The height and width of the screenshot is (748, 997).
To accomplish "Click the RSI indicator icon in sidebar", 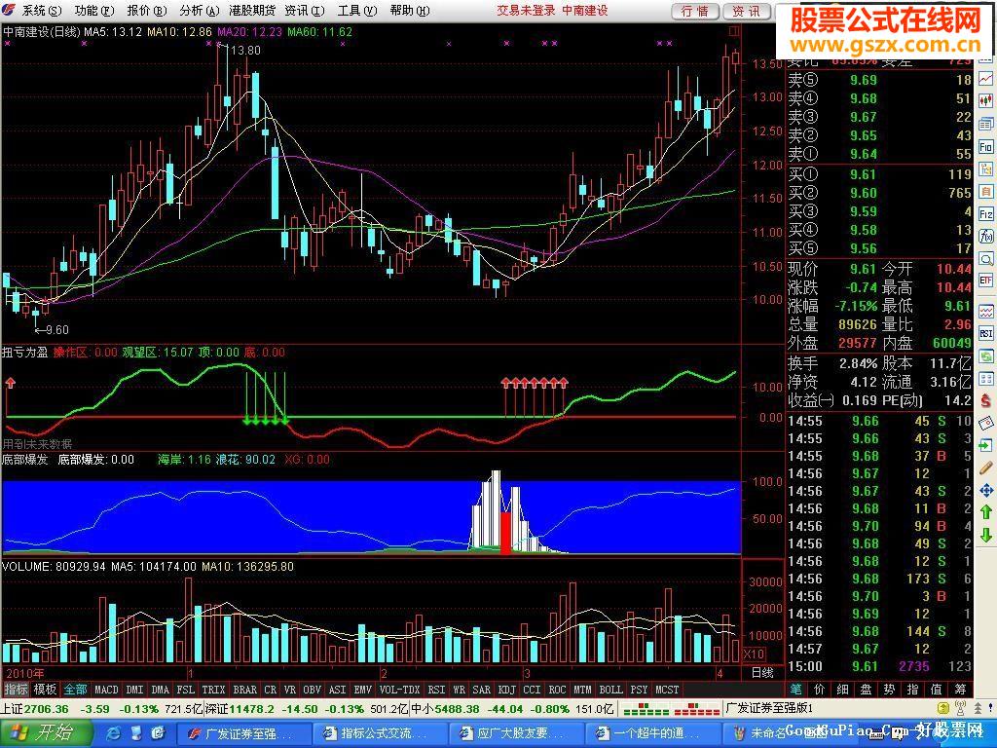I will pos(985,334).
